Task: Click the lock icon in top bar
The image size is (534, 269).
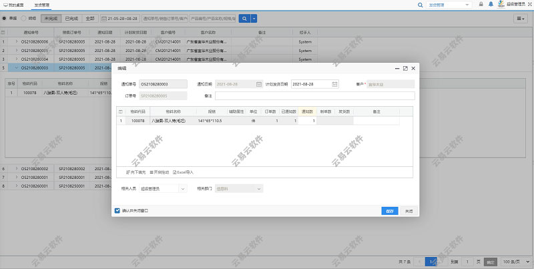Action: [x=481, y=4]
